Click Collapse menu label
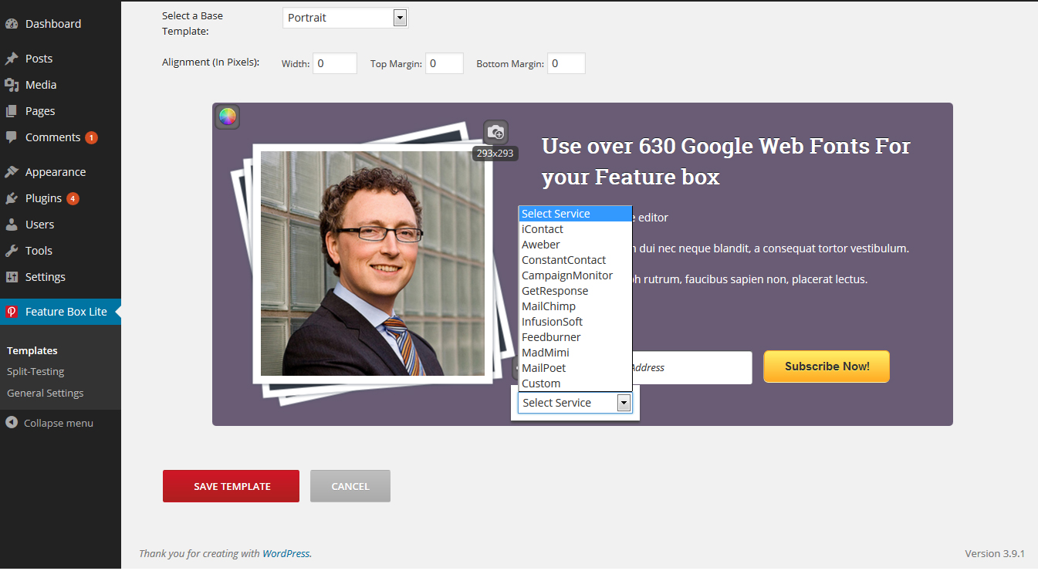The height and width of the screenshot is (571, 1038). coord(59,423)
